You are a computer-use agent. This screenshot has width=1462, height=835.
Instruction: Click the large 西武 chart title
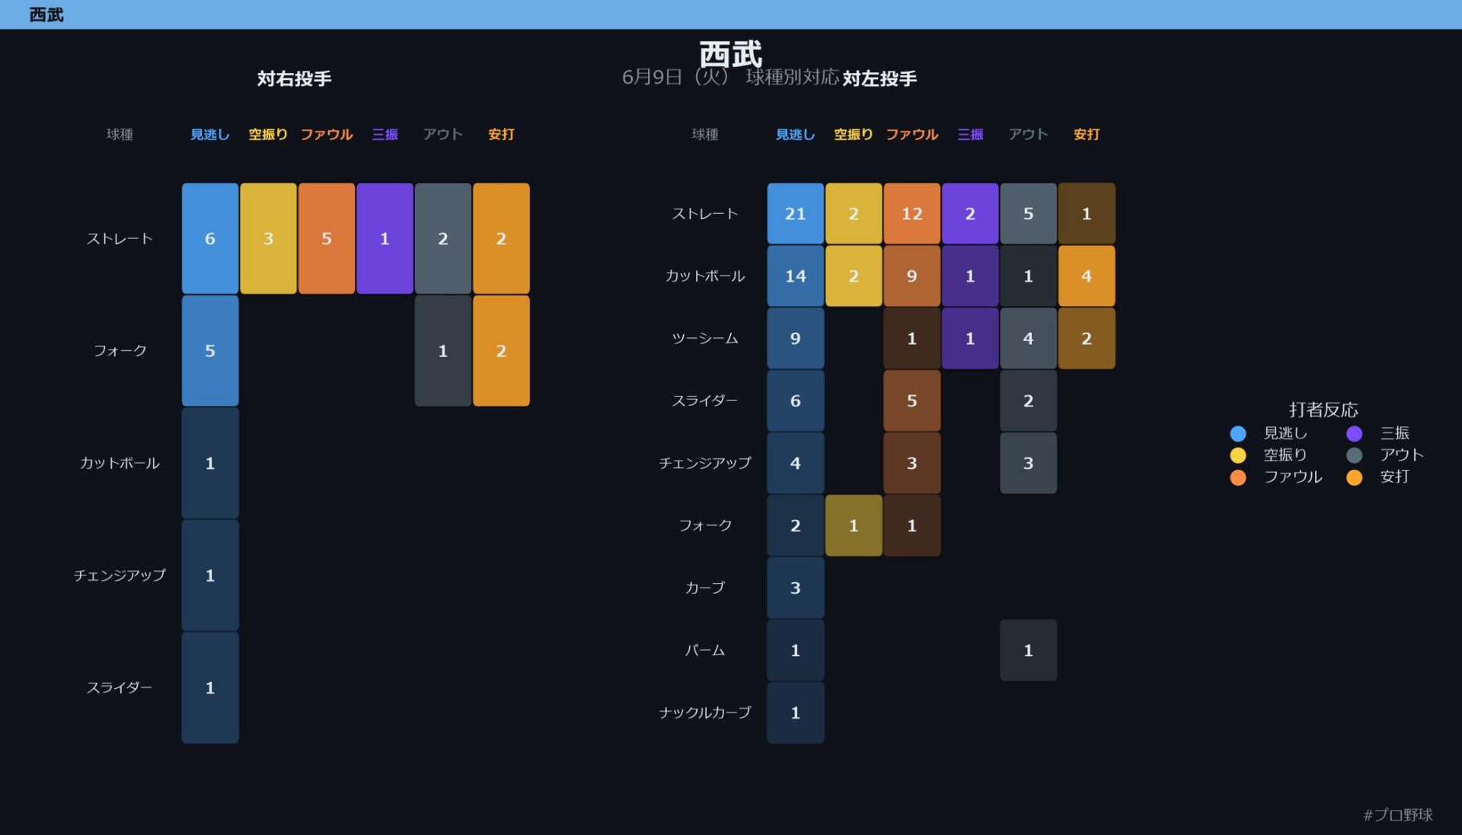(730, 54)
